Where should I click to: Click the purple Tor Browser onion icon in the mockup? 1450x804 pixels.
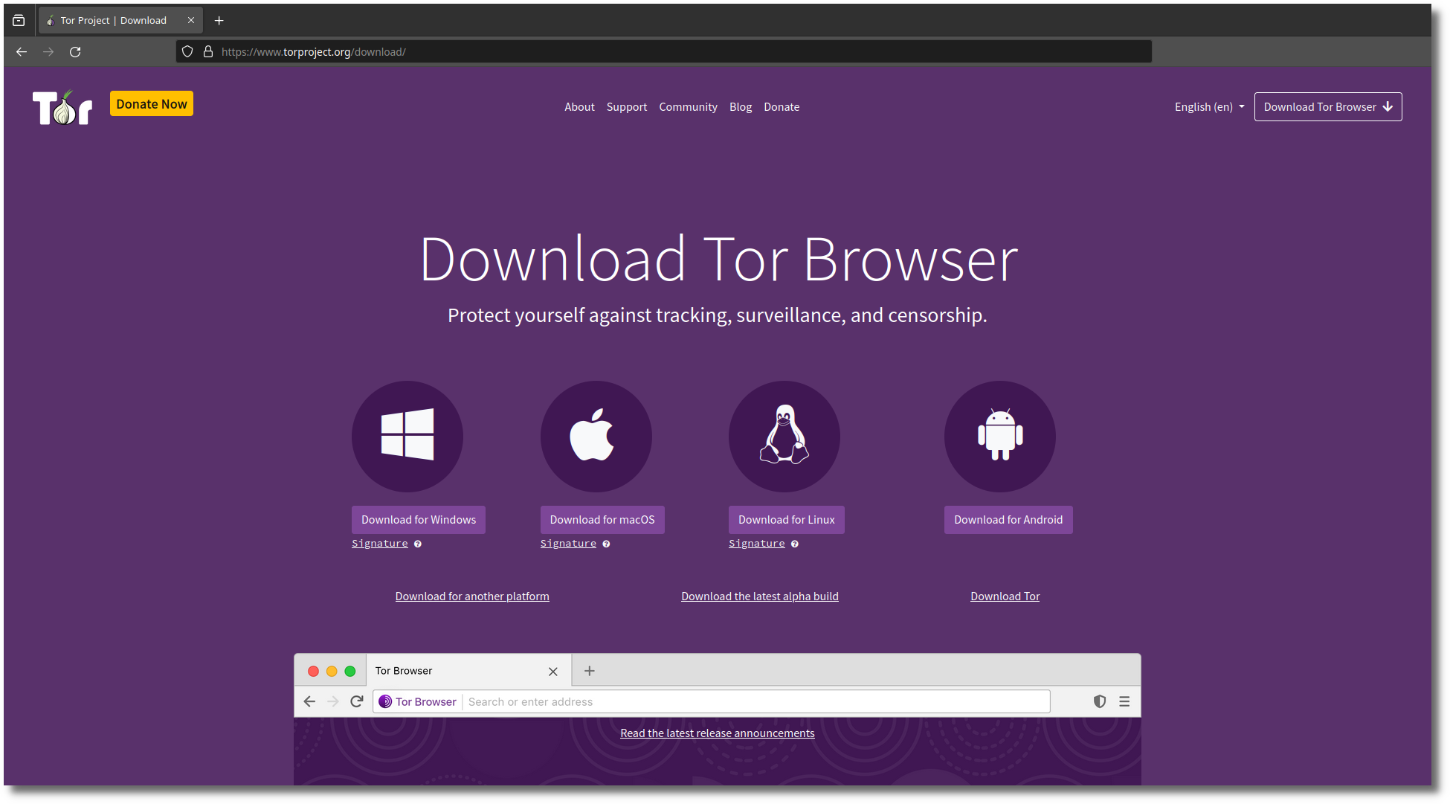pos(385,701)
